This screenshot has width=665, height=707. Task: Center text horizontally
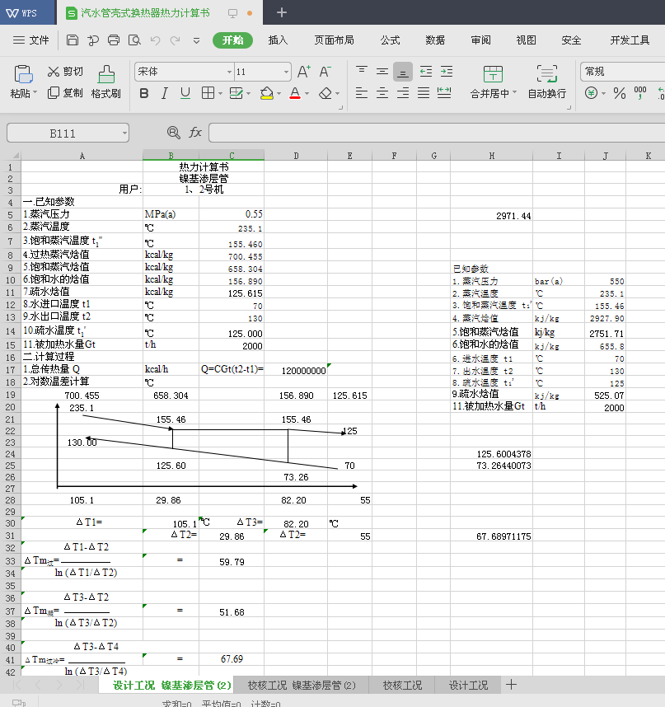382,93
